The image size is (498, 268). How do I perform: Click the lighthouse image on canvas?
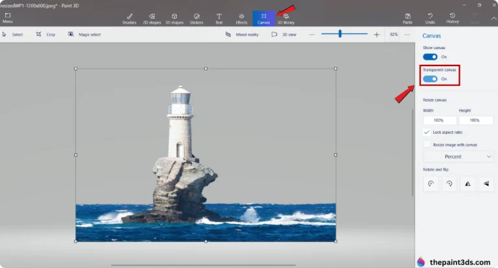click(x=206, y=155)
